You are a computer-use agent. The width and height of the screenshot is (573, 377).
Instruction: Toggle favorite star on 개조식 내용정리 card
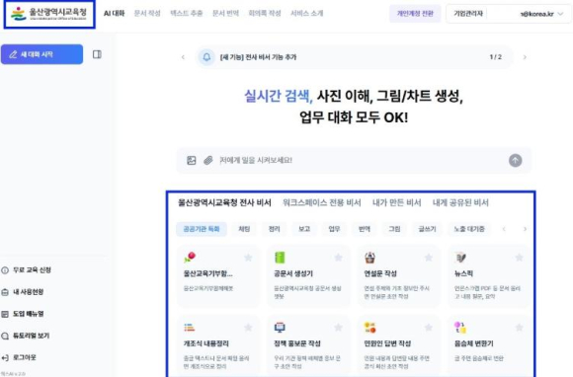[x=248, y=328]
